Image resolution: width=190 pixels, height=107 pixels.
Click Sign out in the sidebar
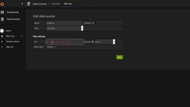(x=10, y=47)
